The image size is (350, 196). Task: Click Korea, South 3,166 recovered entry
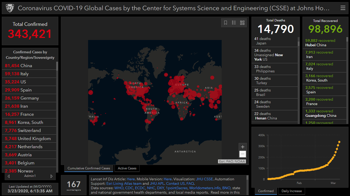click(x=324, y=78)
